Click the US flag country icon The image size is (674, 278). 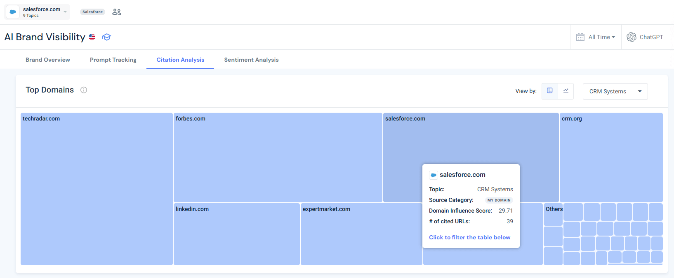pos(92,37)
